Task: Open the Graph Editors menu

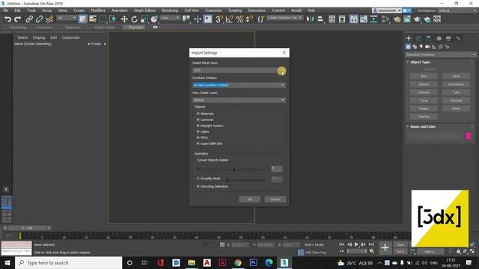Action: pos(144,10)
